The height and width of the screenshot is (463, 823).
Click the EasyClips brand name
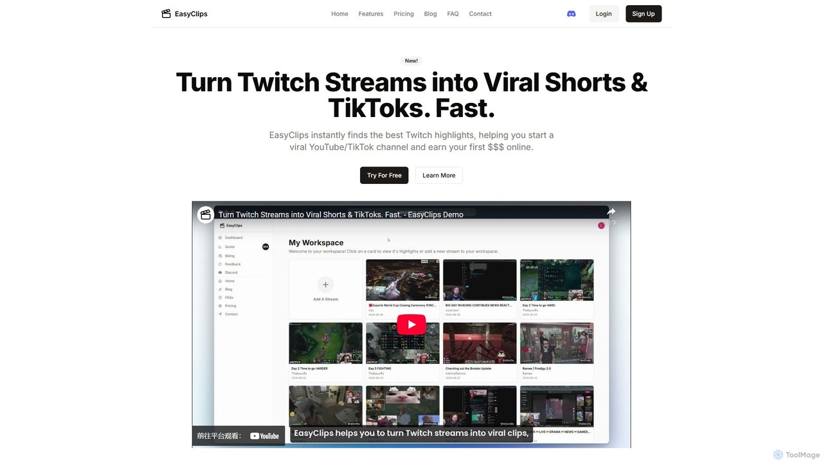point(191,14)
